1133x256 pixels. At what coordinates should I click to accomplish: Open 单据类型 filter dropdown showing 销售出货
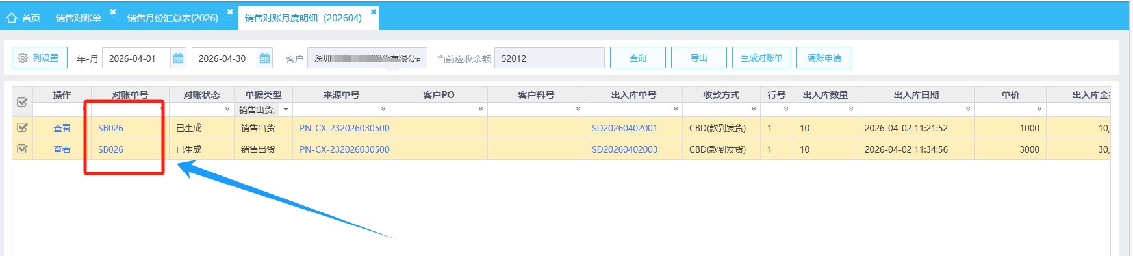[x=286, y=109]
